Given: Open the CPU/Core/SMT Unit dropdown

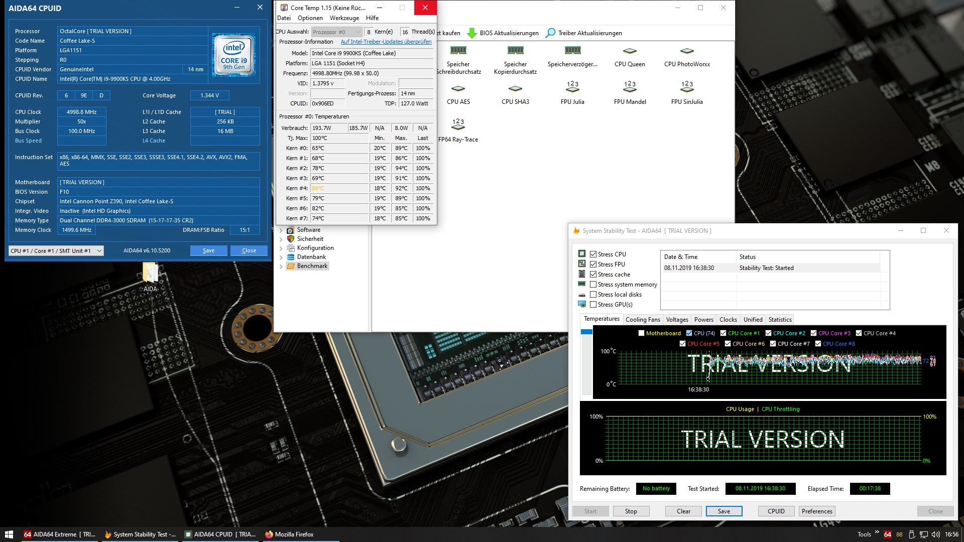Looking at the screenshot, I should pyautogui.click(x=56, y=251).
